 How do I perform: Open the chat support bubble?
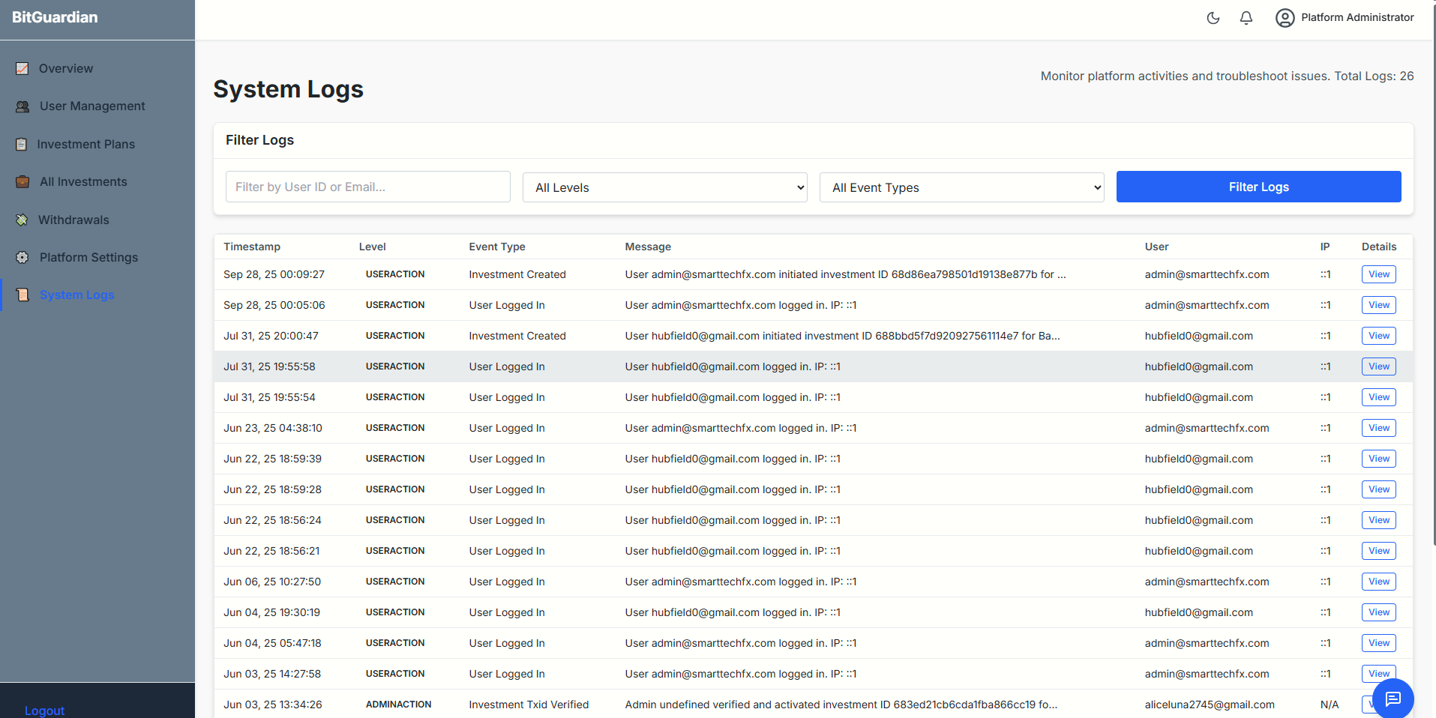click(x=1393, y=699)
